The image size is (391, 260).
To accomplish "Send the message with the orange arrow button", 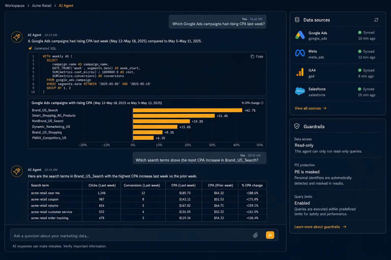I will pos(270,235).
